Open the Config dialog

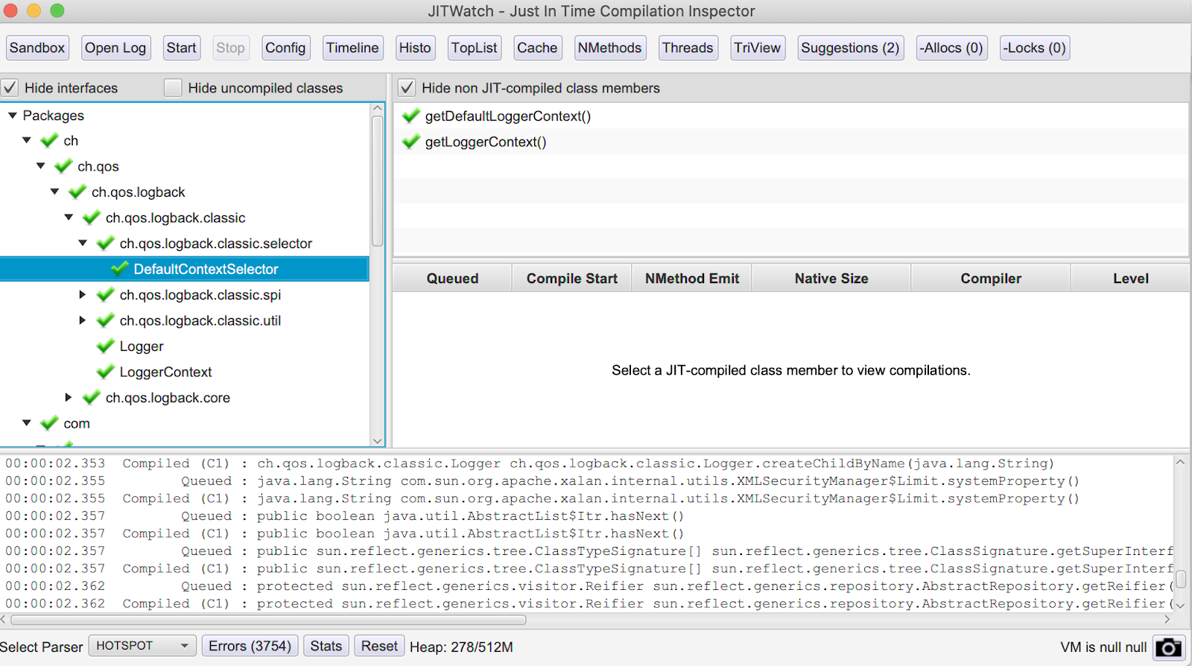285,48
